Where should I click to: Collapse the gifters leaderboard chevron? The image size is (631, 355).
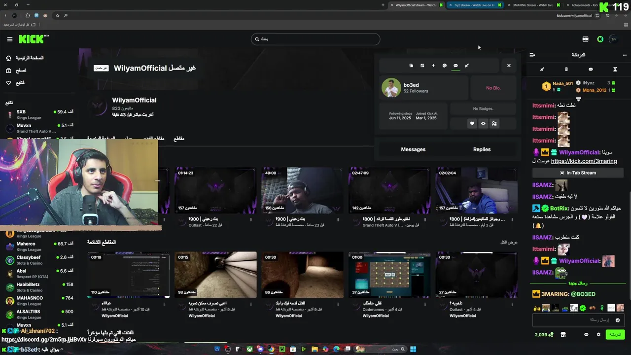coord(579,99)
